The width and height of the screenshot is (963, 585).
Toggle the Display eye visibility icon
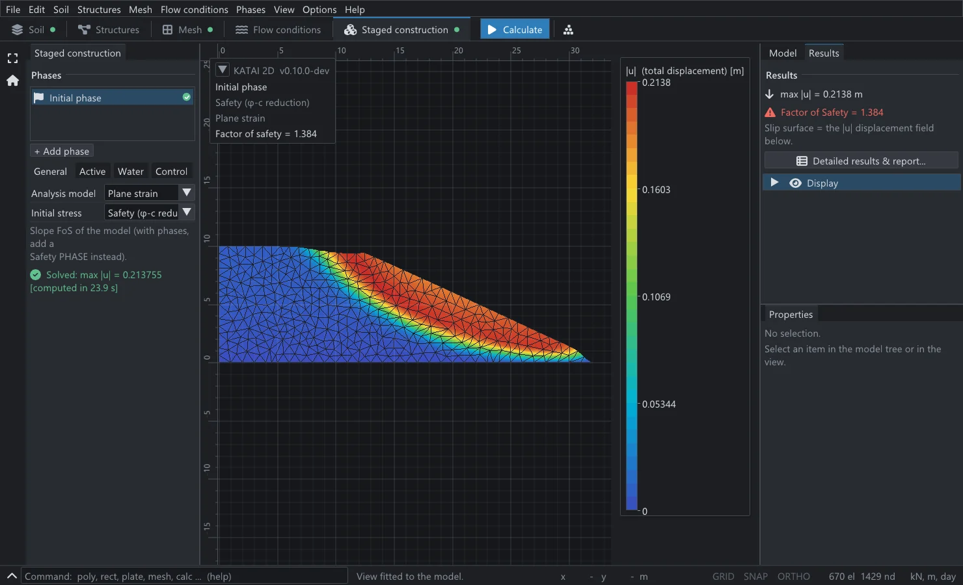click(x=795, y=183)
